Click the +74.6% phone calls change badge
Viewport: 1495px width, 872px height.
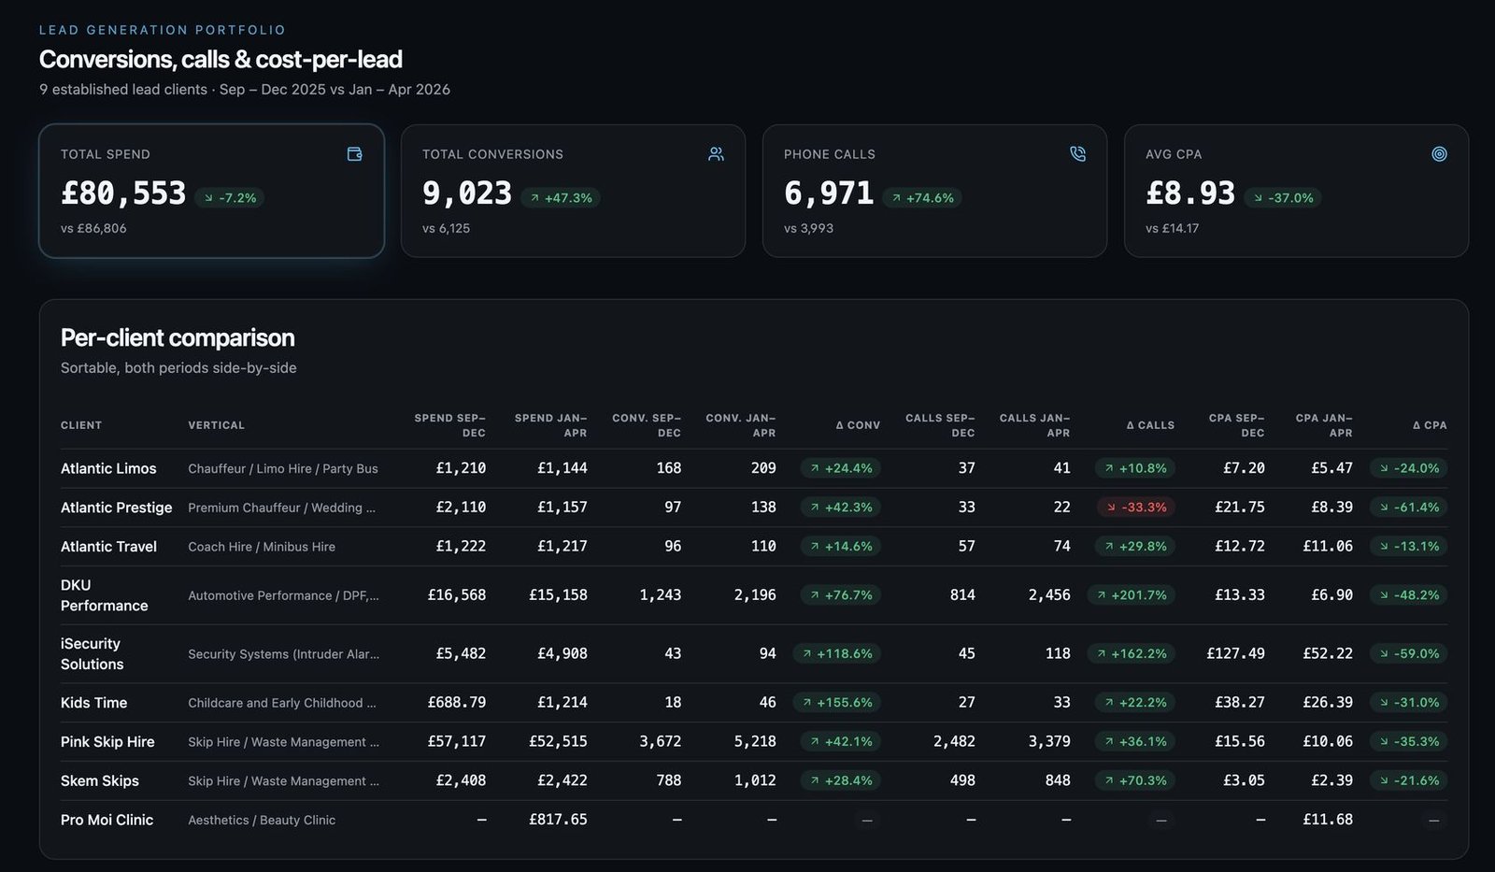pyautogui.click(x=922, y=198)
